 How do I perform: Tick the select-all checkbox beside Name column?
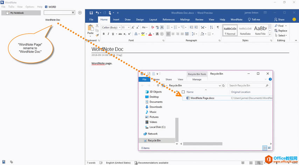pyautogui.click(x=183, y=92)
